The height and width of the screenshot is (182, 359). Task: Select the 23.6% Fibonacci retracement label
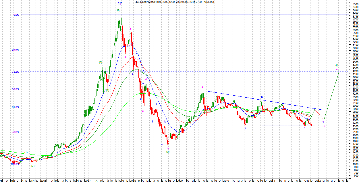[16, 50]
